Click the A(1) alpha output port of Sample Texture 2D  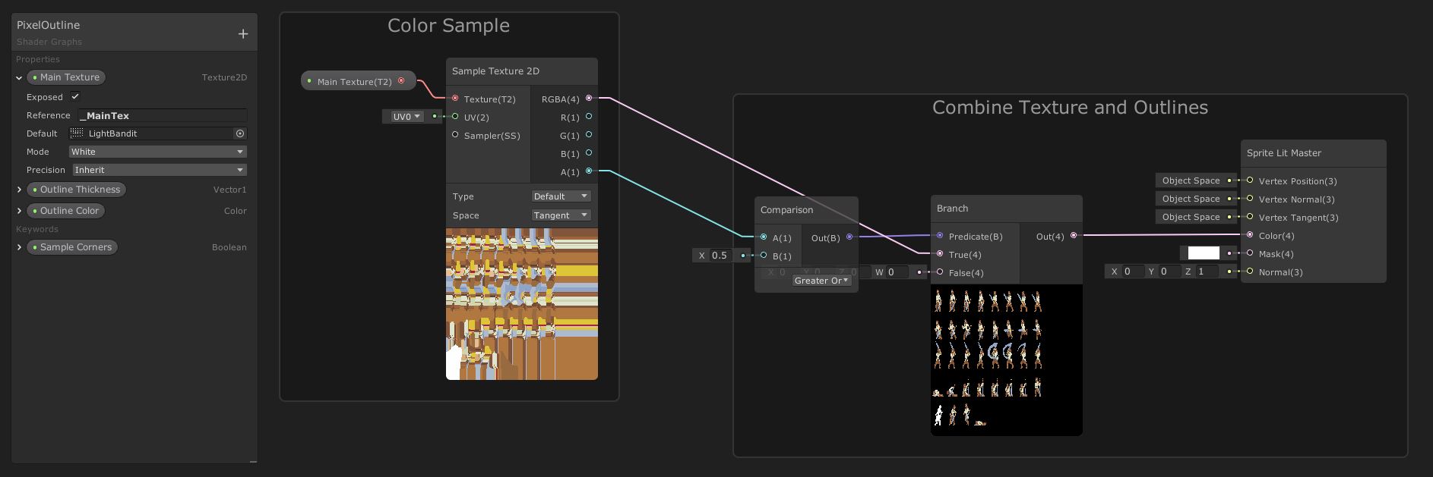click(589, 171)
